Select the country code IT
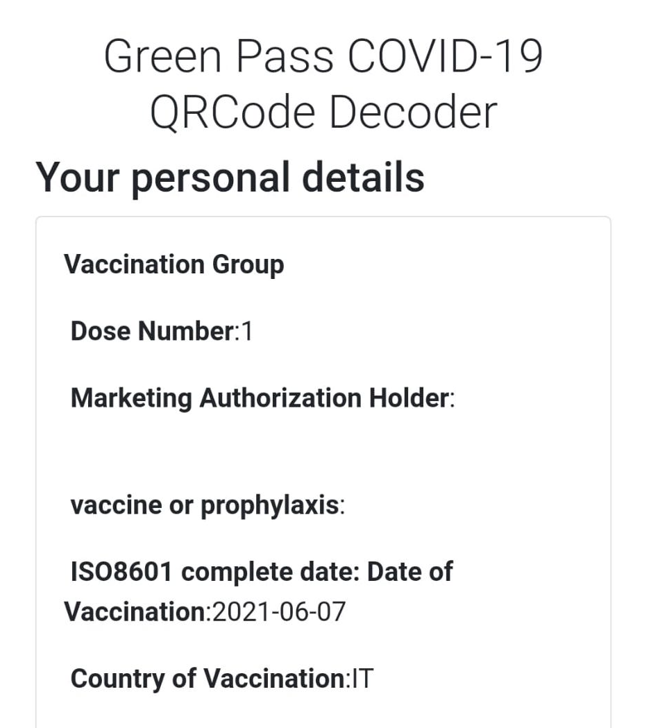 (361, 679)
